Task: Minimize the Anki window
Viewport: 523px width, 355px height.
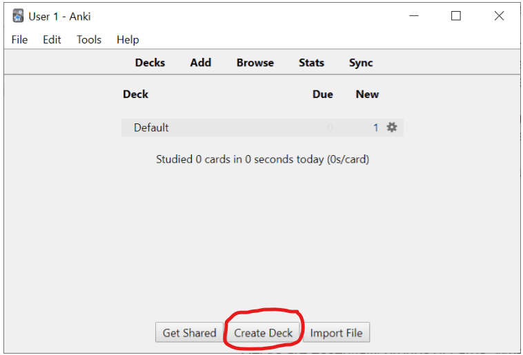Action: [414, 16]
